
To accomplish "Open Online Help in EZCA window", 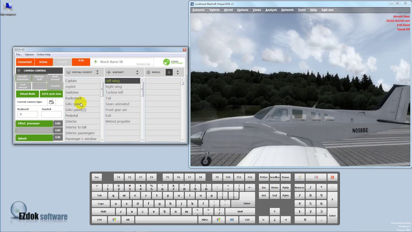I will point(43,54).
